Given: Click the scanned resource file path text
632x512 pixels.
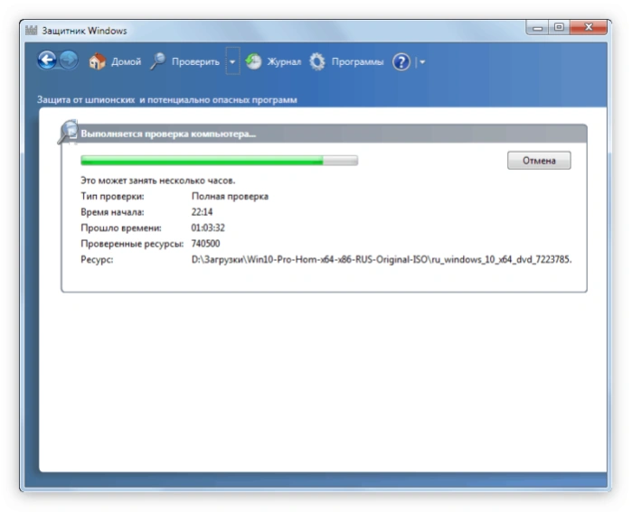Looking at the screenshot, I should click(x=382, y=259).
